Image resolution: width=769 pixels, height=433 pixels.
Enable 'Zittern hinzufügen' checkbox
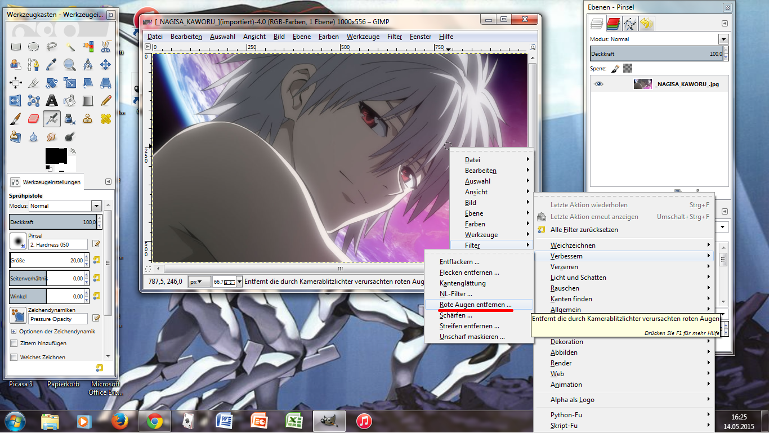pyautogui.click(x=14, y=343)
